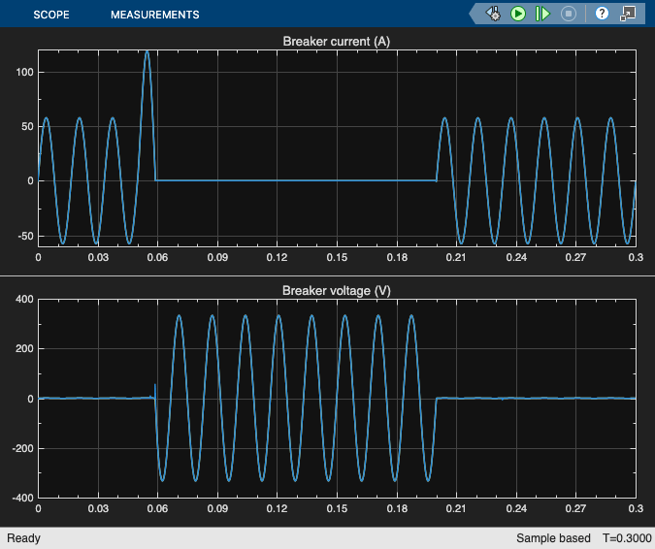
Task: Open scope help via the question mark icon
Action: 602,14
